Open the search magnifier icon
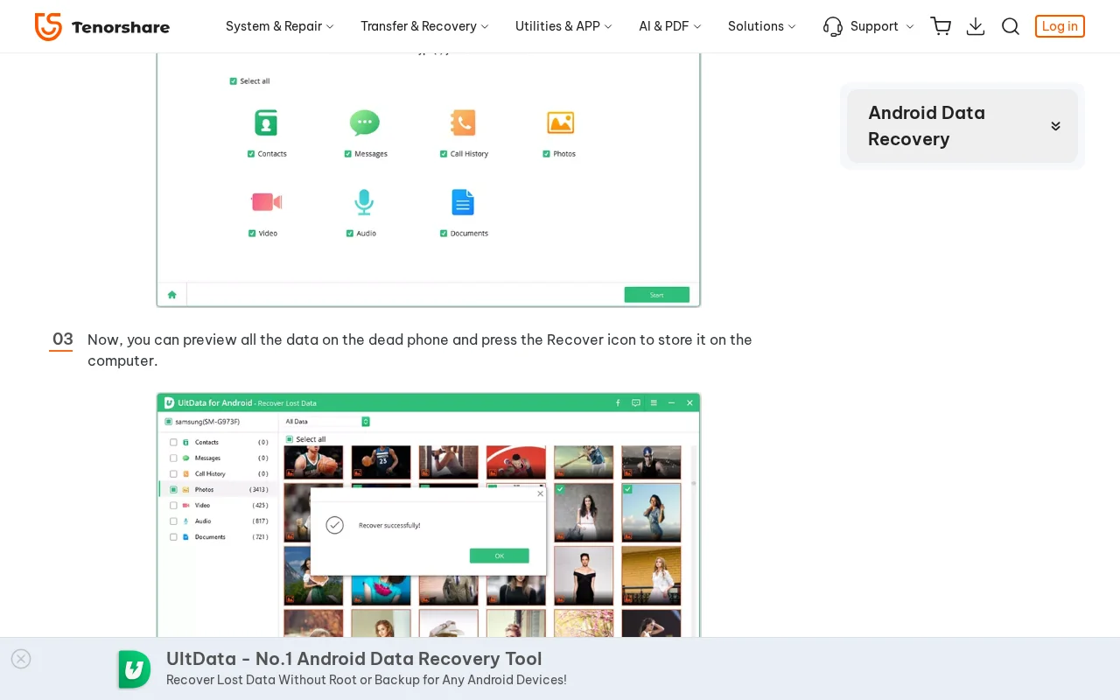Image resolution: width=1120 pixels, height=700 pixels. pyautogui.click(x=1011, y=26)
